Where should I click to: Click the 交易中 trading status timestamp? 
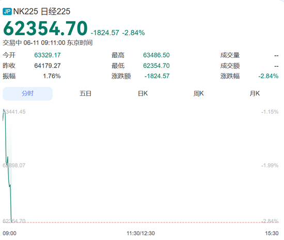(48, 43)
